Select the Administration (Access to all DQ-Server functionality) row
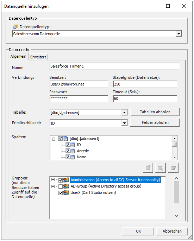Viewport: 194px width, 241px height. point(115,180)
